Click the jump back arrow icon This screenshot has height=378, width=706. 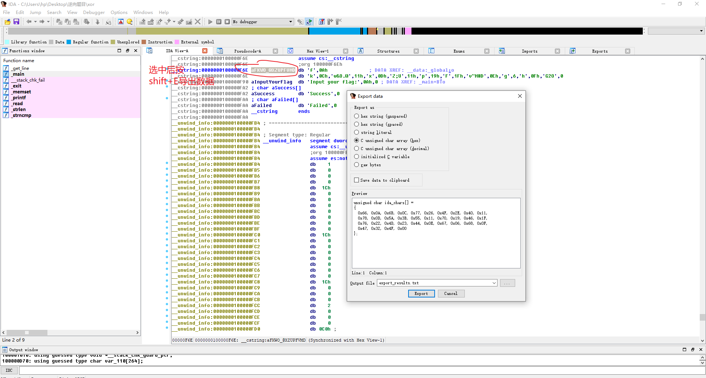coord(29,22)
